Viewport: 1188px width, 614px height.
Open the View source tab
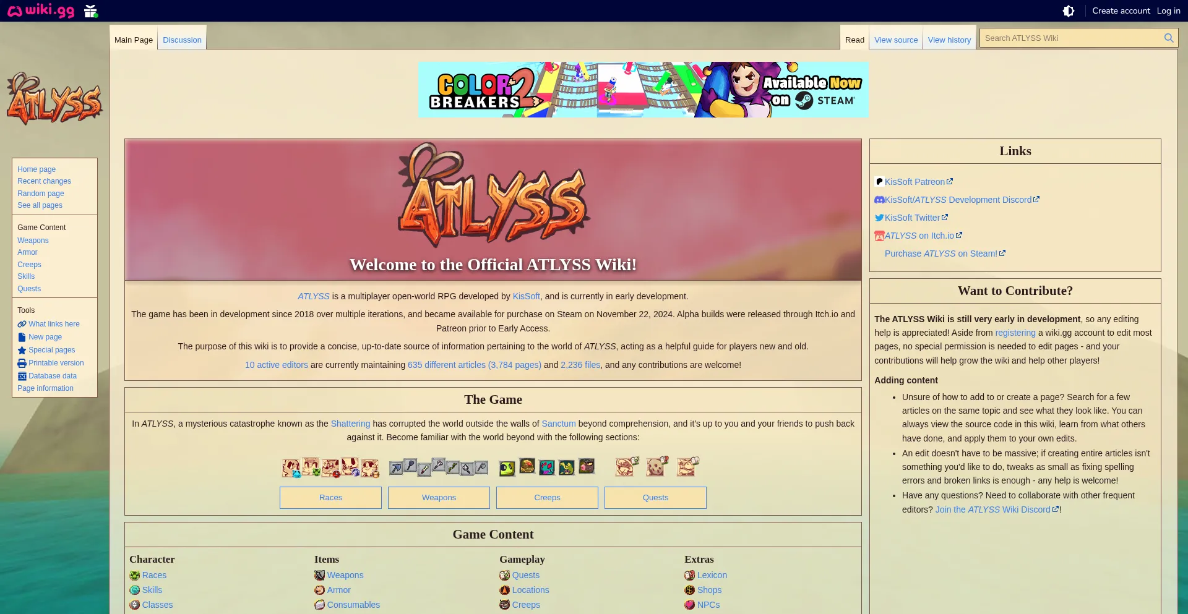pos(895,40)
